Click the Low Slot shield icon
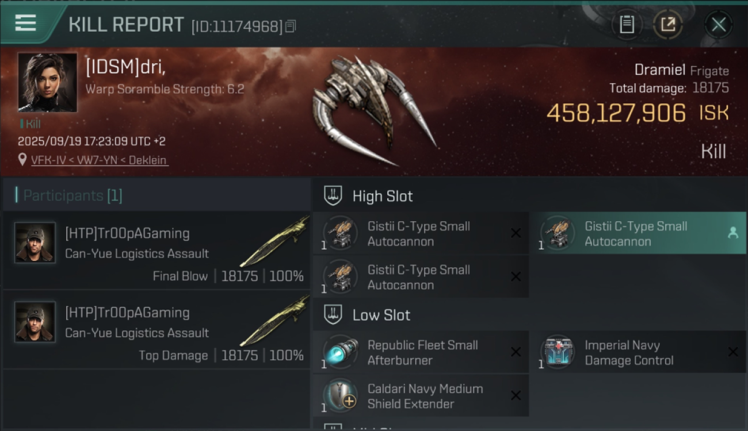 tap(333, 314)
